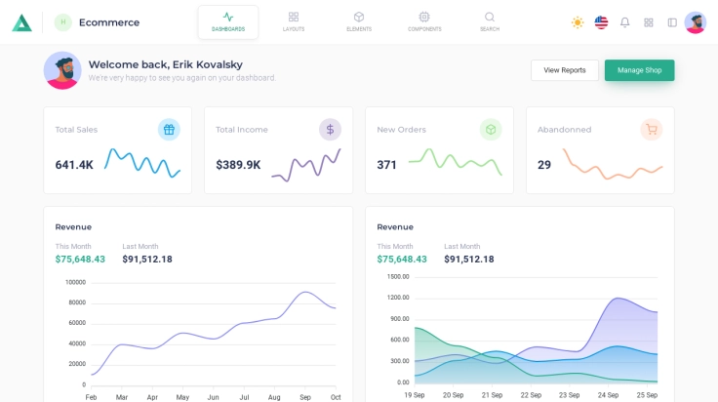Click the View Reports button
The image size is (718, 402).
[565, 70]
